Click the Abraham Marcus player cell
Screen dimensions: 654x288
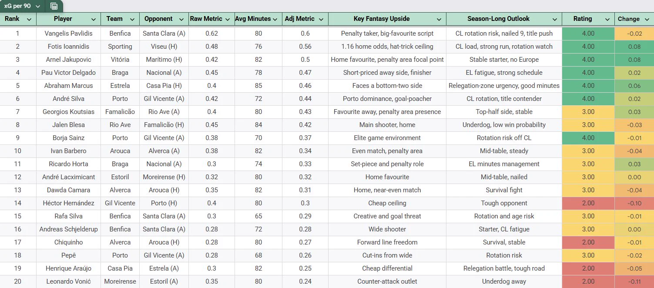click(69, 86)
